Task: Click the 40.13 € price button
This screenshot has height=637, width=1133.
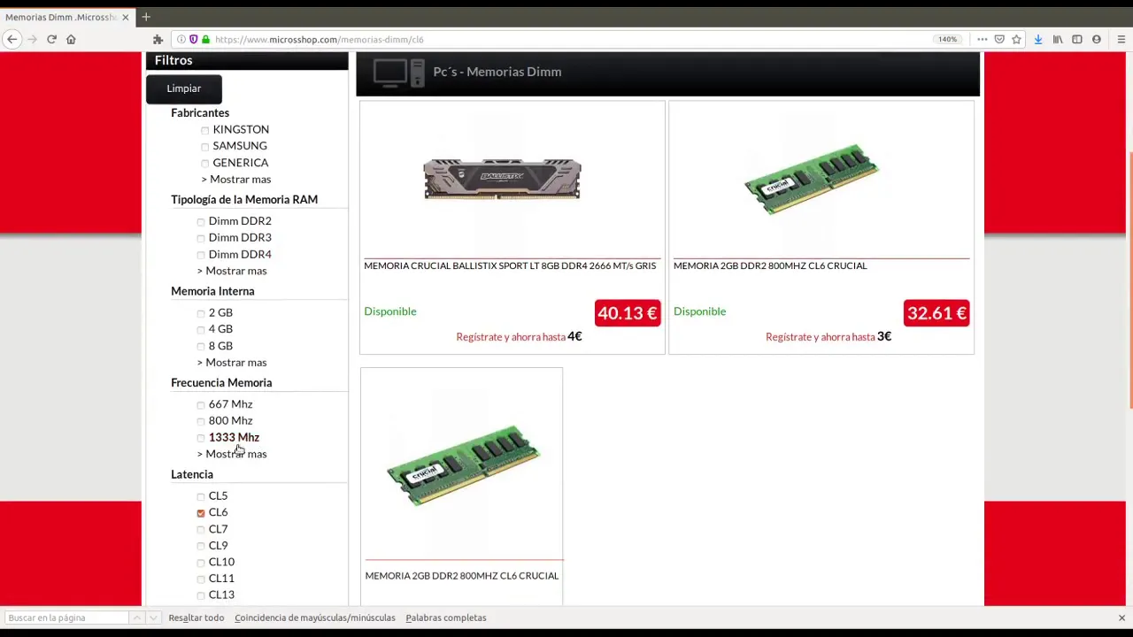Action: point(628,313)
